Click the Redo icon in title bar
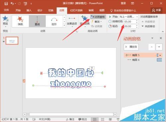 pyautogui.click(x=19, y=4)
